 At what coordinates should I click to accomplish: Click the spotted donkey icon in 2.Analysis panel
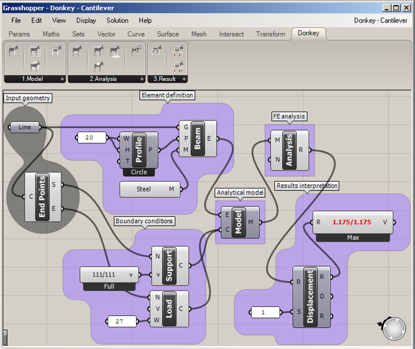click(x=136, y=50)
